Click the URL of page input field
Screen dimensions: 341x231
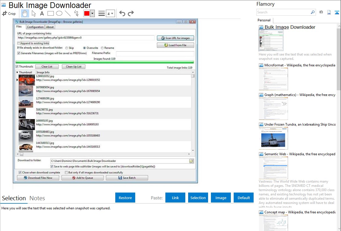(86, 38)
